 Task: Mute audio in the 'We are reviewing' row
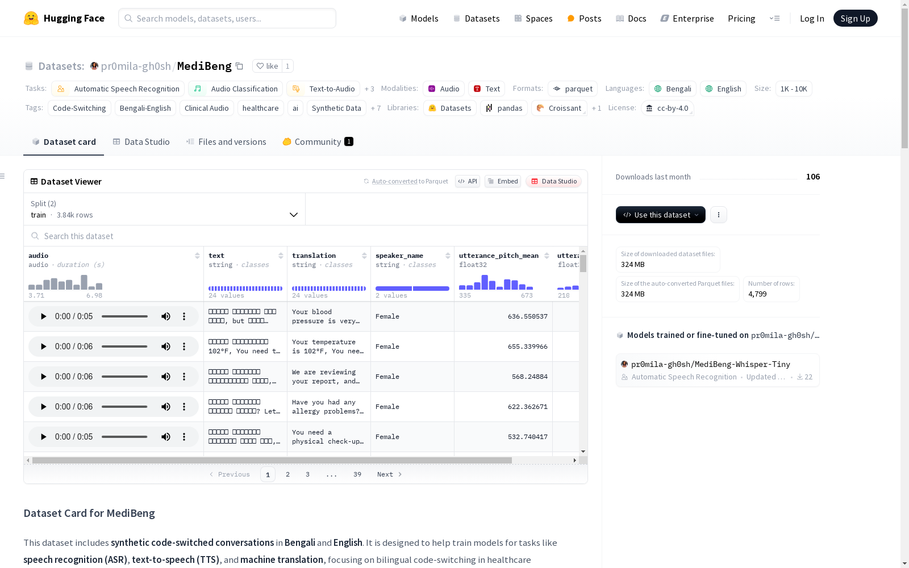click(166, 377)
